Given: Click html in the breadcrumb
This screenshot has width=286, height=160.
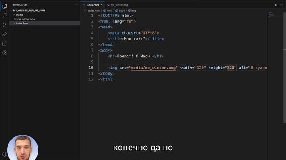Looking at the screenshot, I should 109,11.
